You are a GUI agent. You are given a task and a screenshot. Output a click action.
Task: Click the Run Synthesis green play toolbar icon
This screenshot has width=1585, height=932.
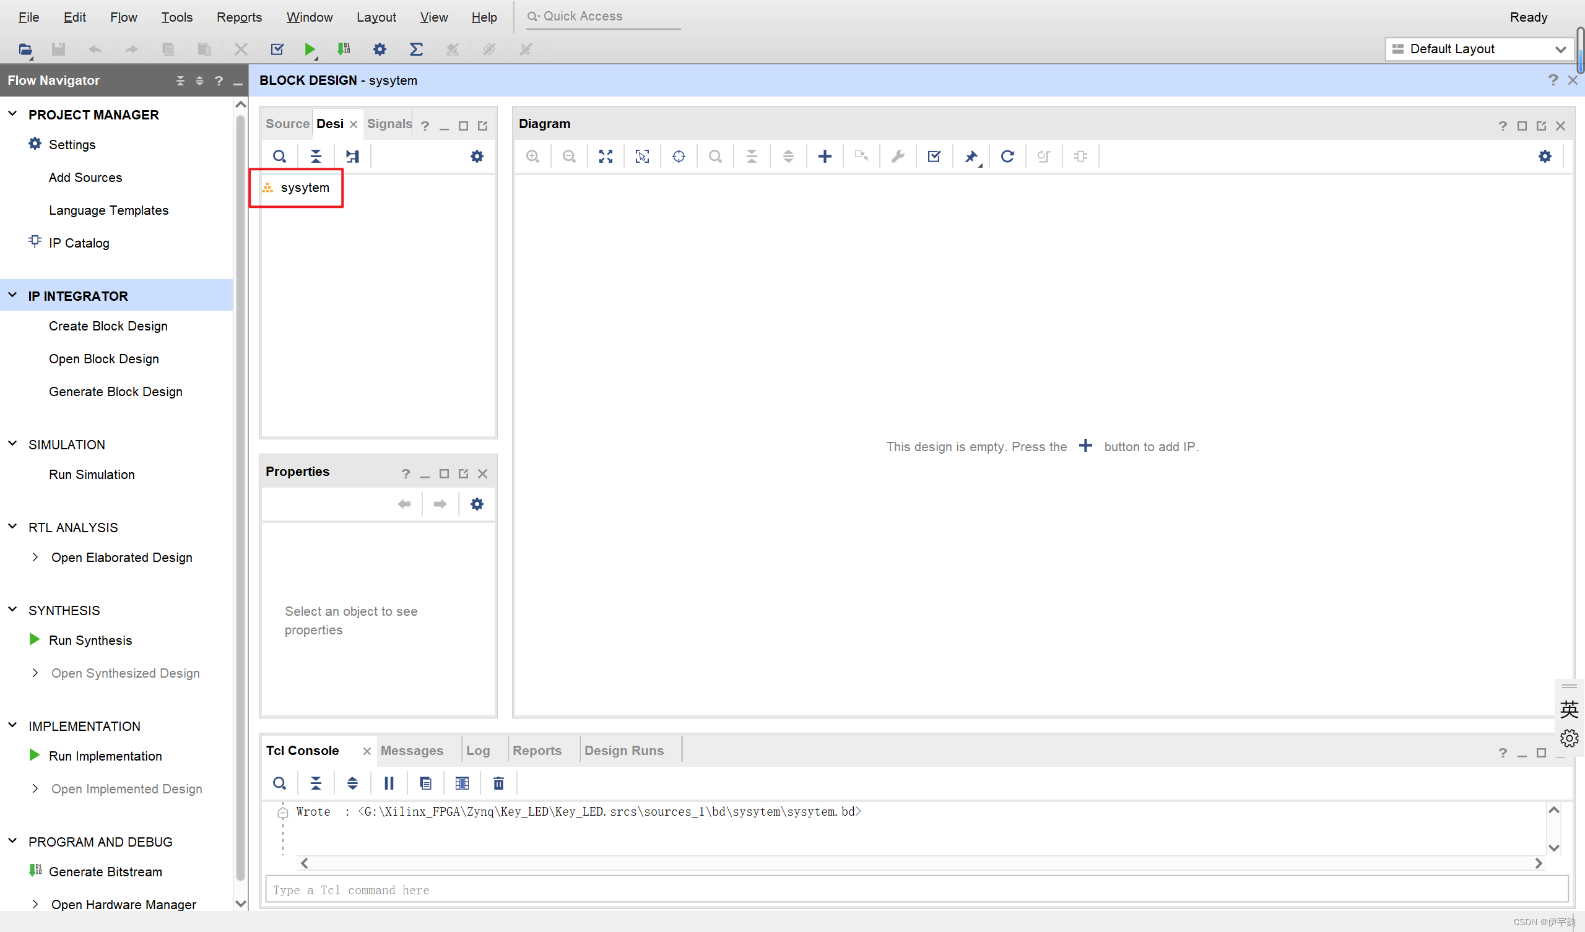point(310,49)
